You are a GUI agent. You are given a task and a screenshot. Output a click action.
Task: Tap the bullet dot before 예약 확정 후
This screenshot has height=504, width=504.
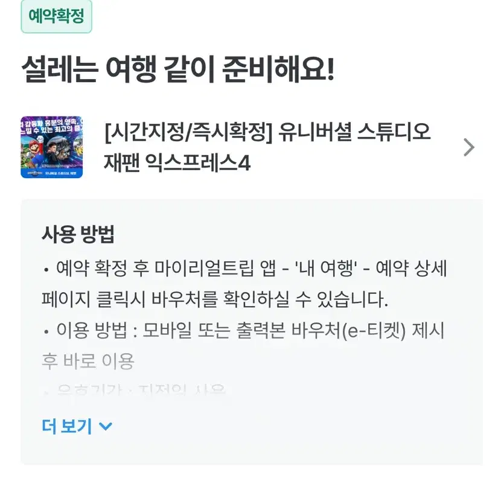(x=46, y=270)
